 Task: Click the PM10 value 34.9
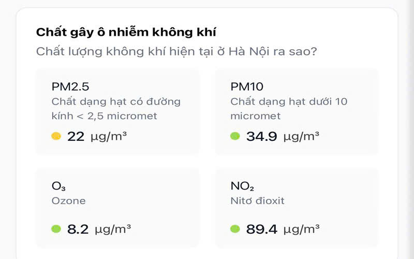(x=261, y=137)
